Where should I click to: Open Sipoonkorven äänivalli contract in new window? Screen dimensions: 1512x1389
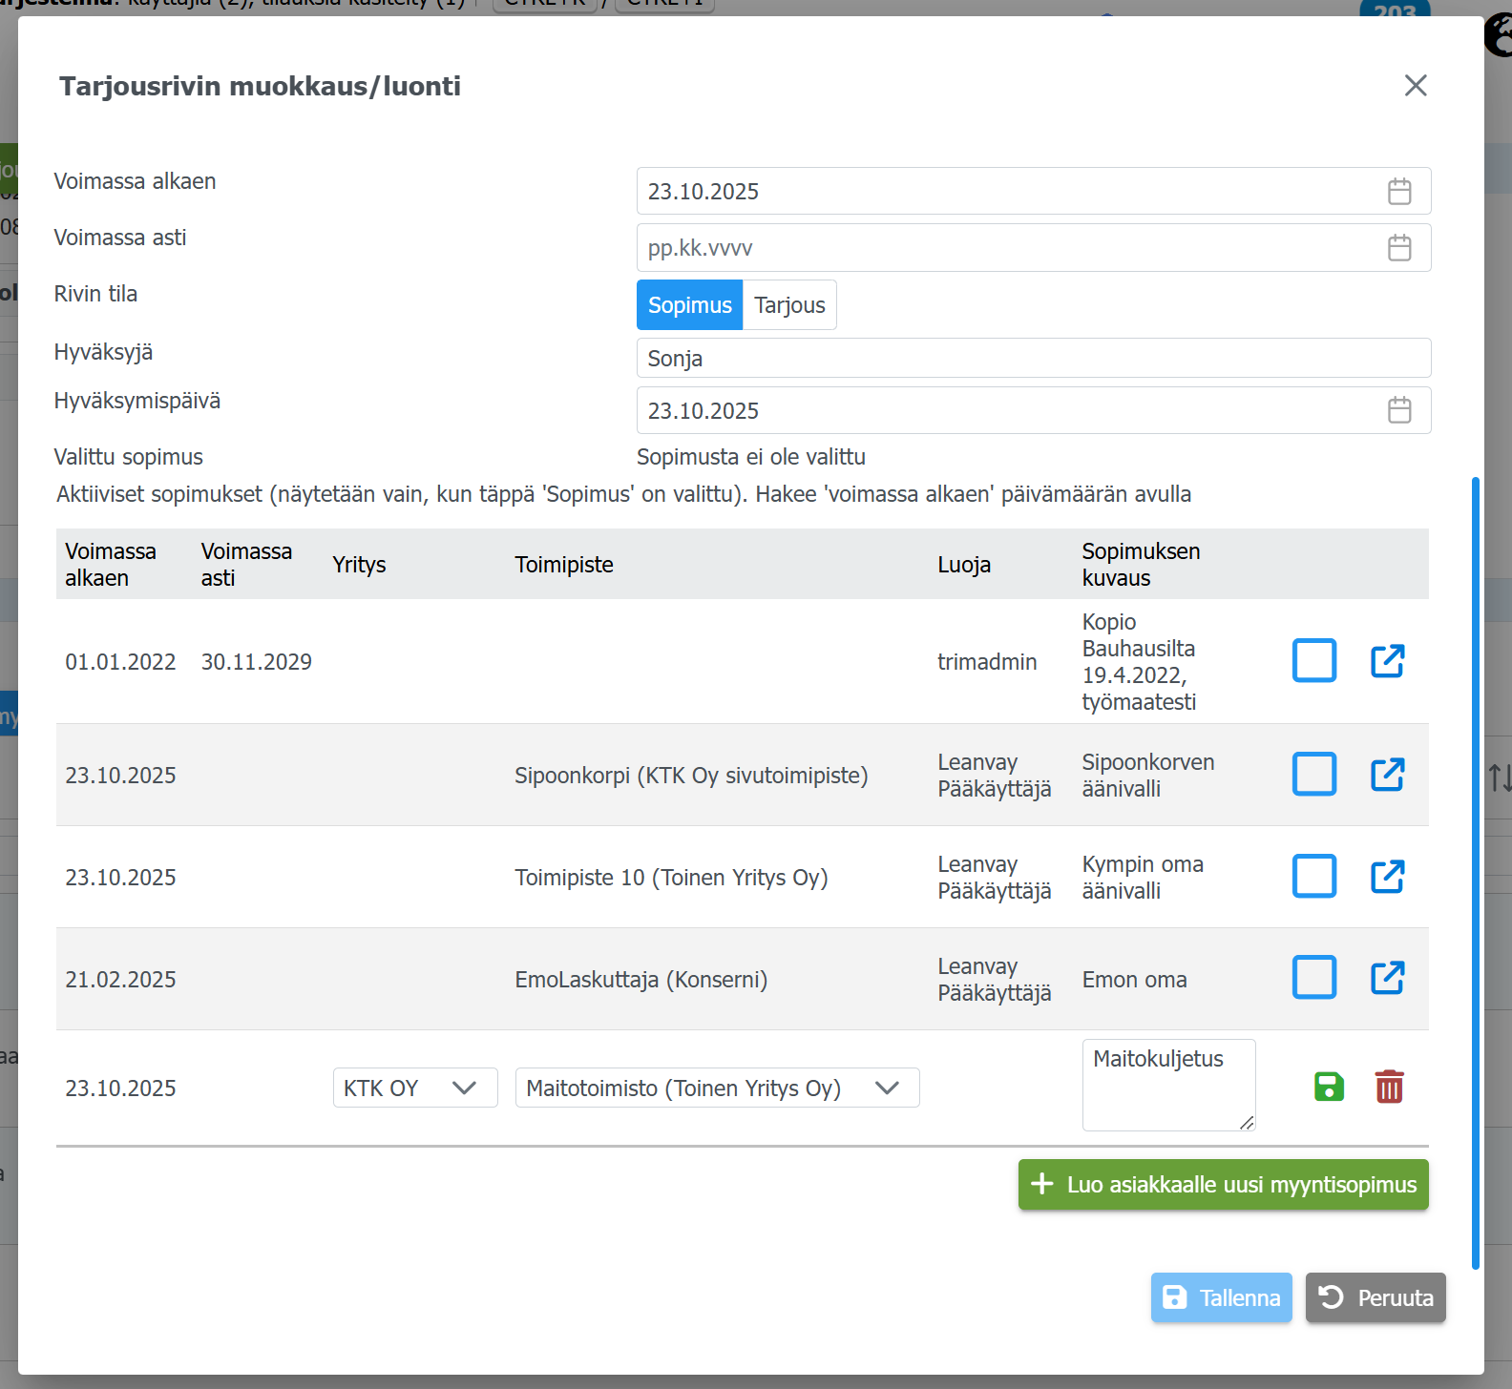[1387, 775]
